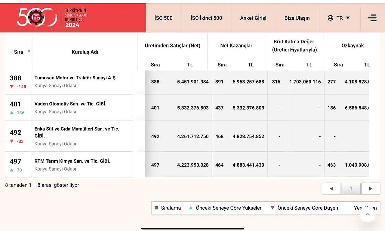Screen dimensions: 385x231
Task: Tap the scroll-to-top arrow button
Action: pos(368,214)
